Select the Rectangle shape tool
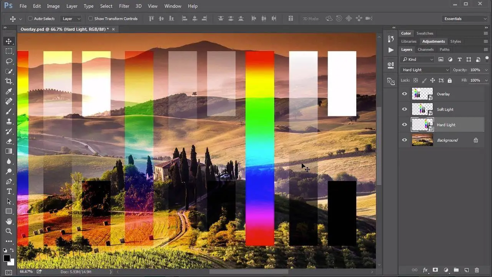Image resolution: width=492 pixels, height=277 pixels. tap(9, 211)
